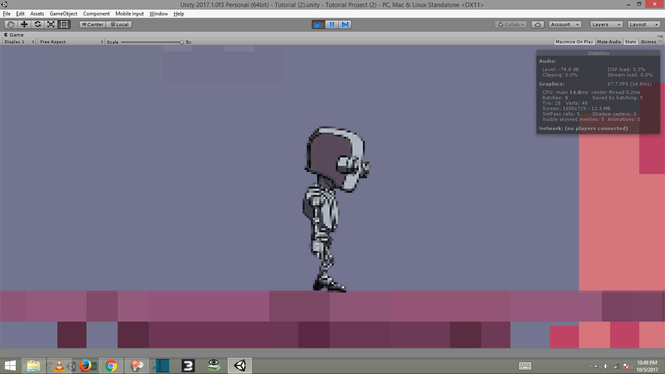Screen dimensions: 665x374
Task: Click the Batches: 5 statistic
Action: 555,98
